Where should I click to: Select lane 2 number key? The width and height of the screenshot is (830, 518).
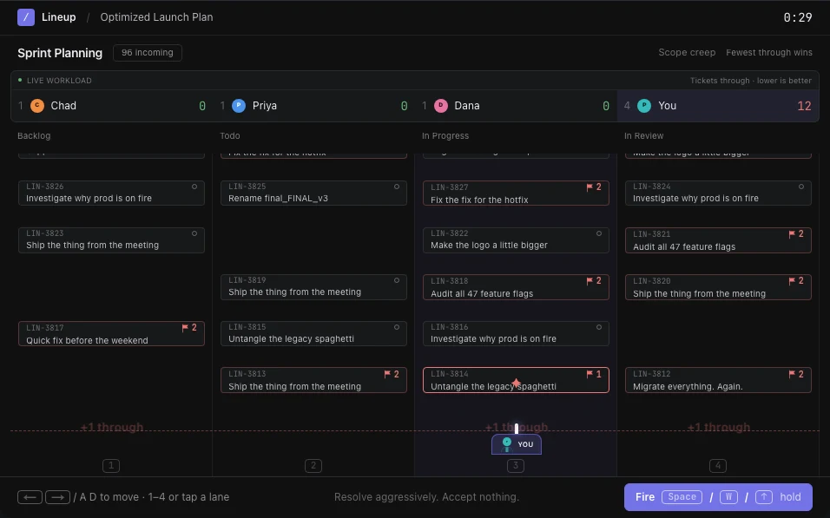pos(313,466)
